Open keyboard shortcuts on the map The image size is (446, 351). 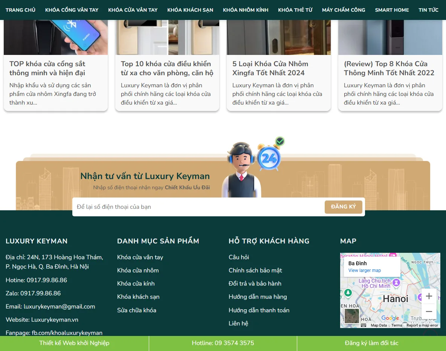364,324
